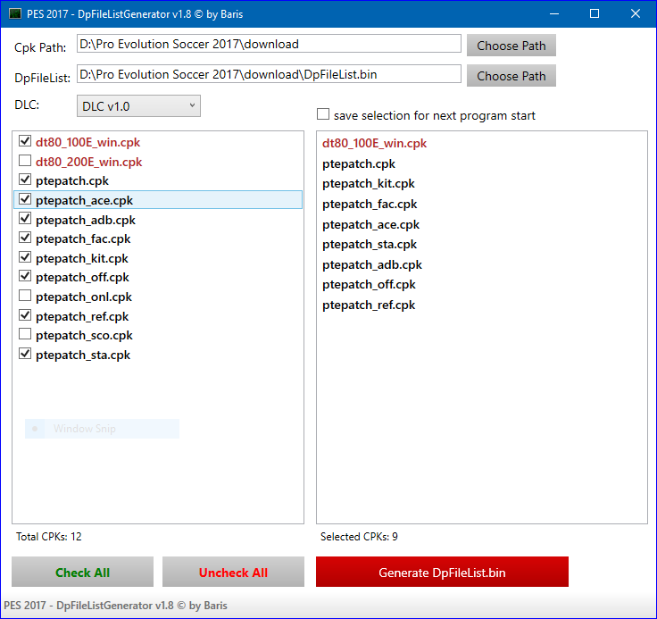
Task: Check the ptepatch_onl.cpk checkbox
Action: [x=25, y=296]
